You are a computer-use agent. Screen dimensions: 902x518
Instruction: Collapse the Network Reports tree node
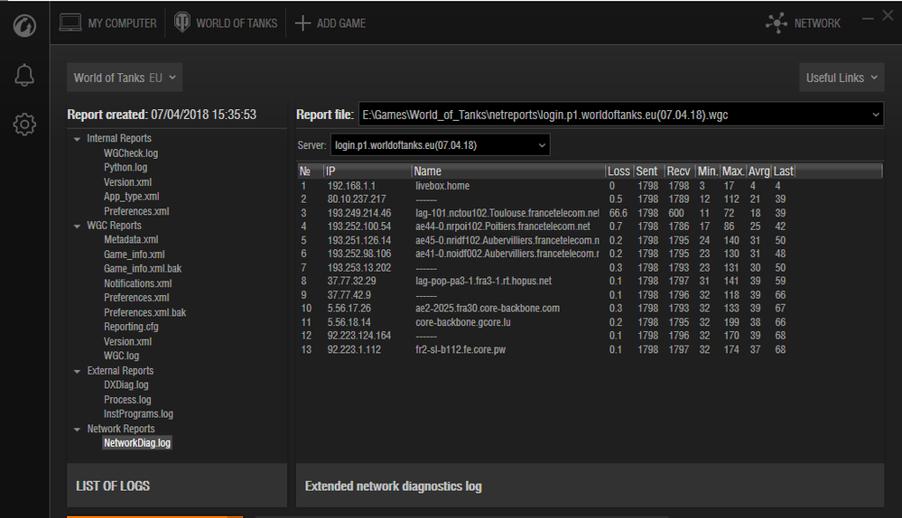[77, 430]
